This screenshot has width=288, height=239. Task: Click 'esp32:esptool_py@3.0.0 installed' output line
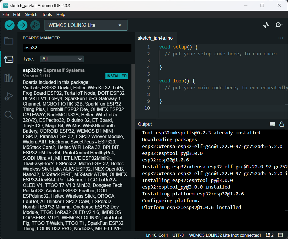pyautogui.click(x=186, y=187)
